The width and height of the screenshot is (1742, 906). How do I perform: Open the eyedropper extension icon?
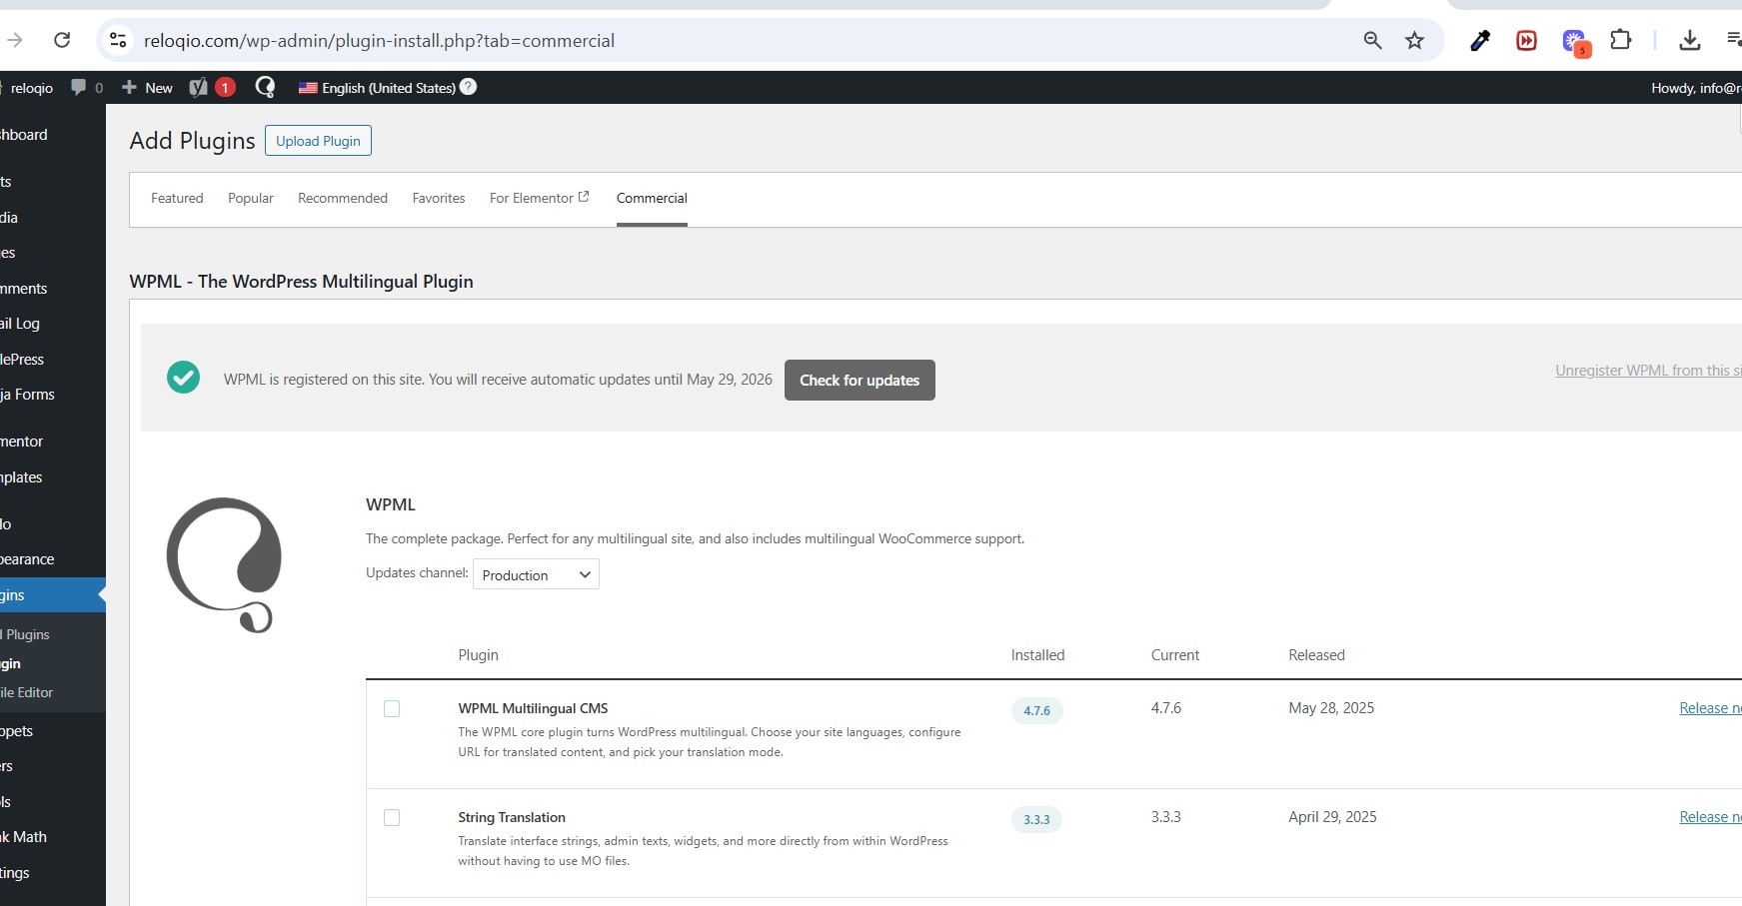pyautogui.click(x=1480, y=40)
